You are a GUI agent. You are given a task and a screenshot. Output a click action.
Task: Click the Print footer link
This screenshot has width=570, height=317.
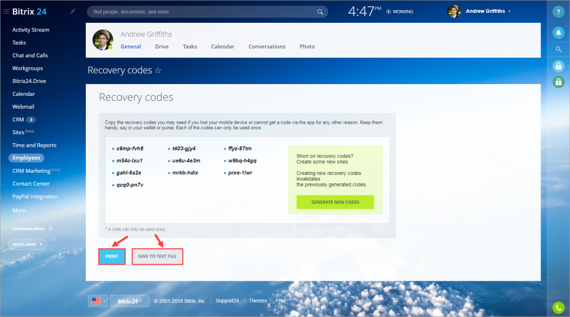click(x=281, y=301)
